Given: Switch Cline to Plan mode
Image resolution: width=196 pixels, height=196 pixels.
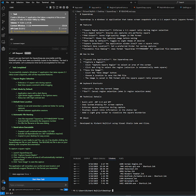Looking at the screenshot, I should click(x=62, y=190).
